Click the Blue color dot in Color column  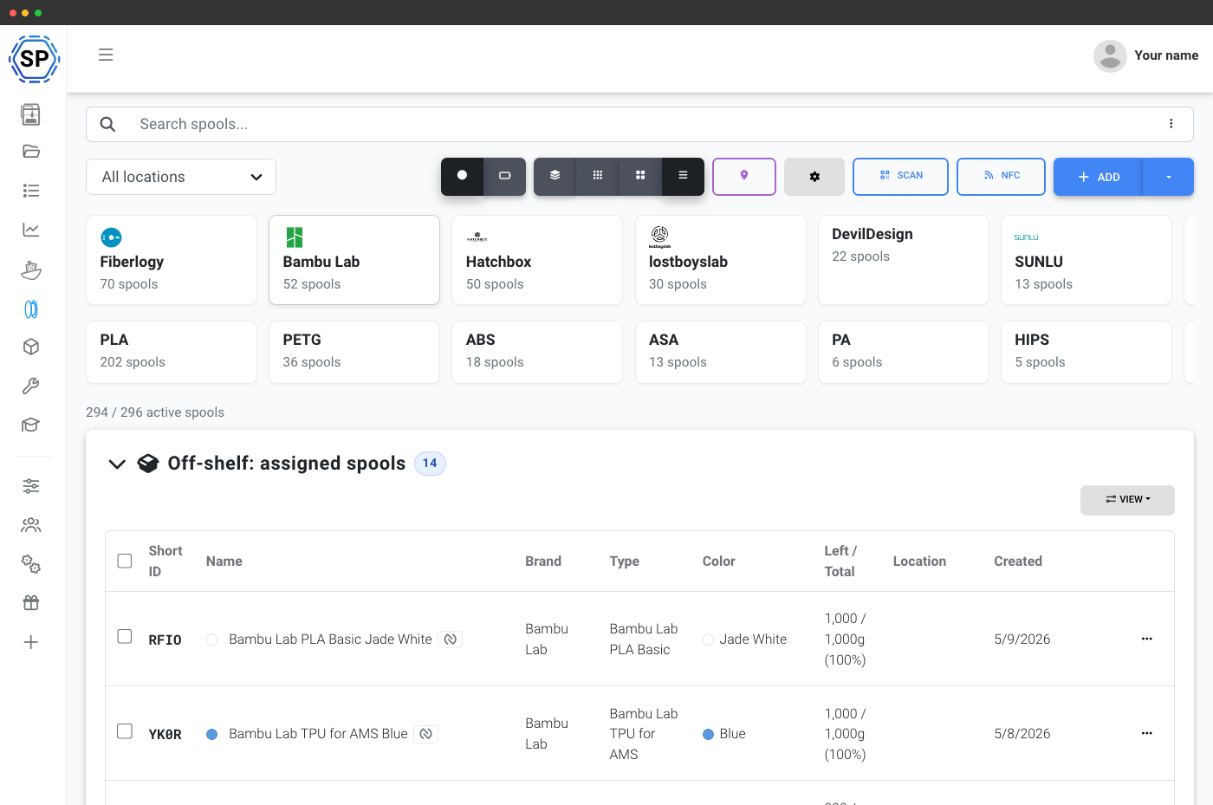[x=708, y=734]
